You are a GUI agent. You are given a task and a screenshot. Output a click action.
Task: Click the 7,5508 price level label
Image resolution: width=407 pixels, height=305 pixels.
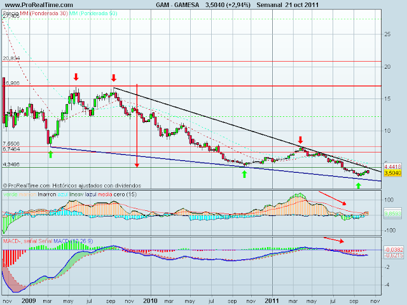[11, 144]
